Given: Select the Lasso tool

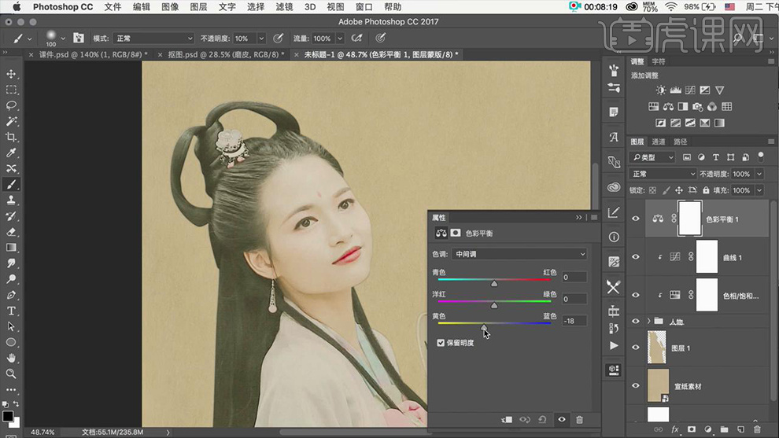Looking at the screenshot, I should point(11,105).
